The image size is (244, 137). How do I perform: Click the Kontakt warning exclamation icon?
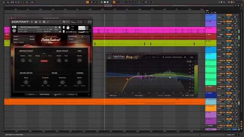tap(85, 22)
